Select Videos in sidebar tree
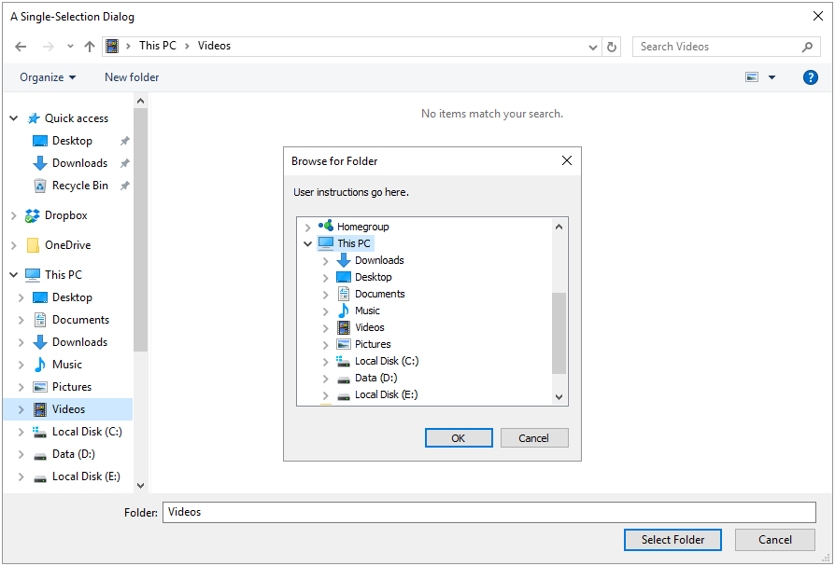 click(x=68, y=409)
